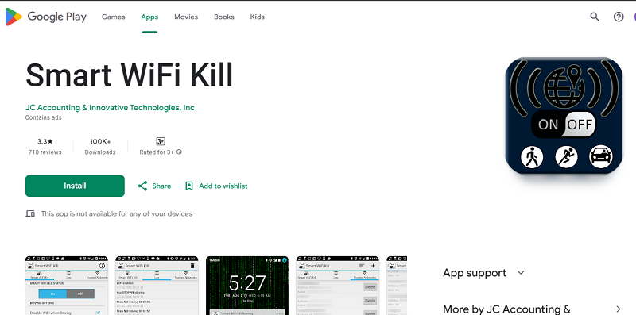This screenshot has width=636, height=315.
Task: Click the 710 reviews text
Action: 45,152
